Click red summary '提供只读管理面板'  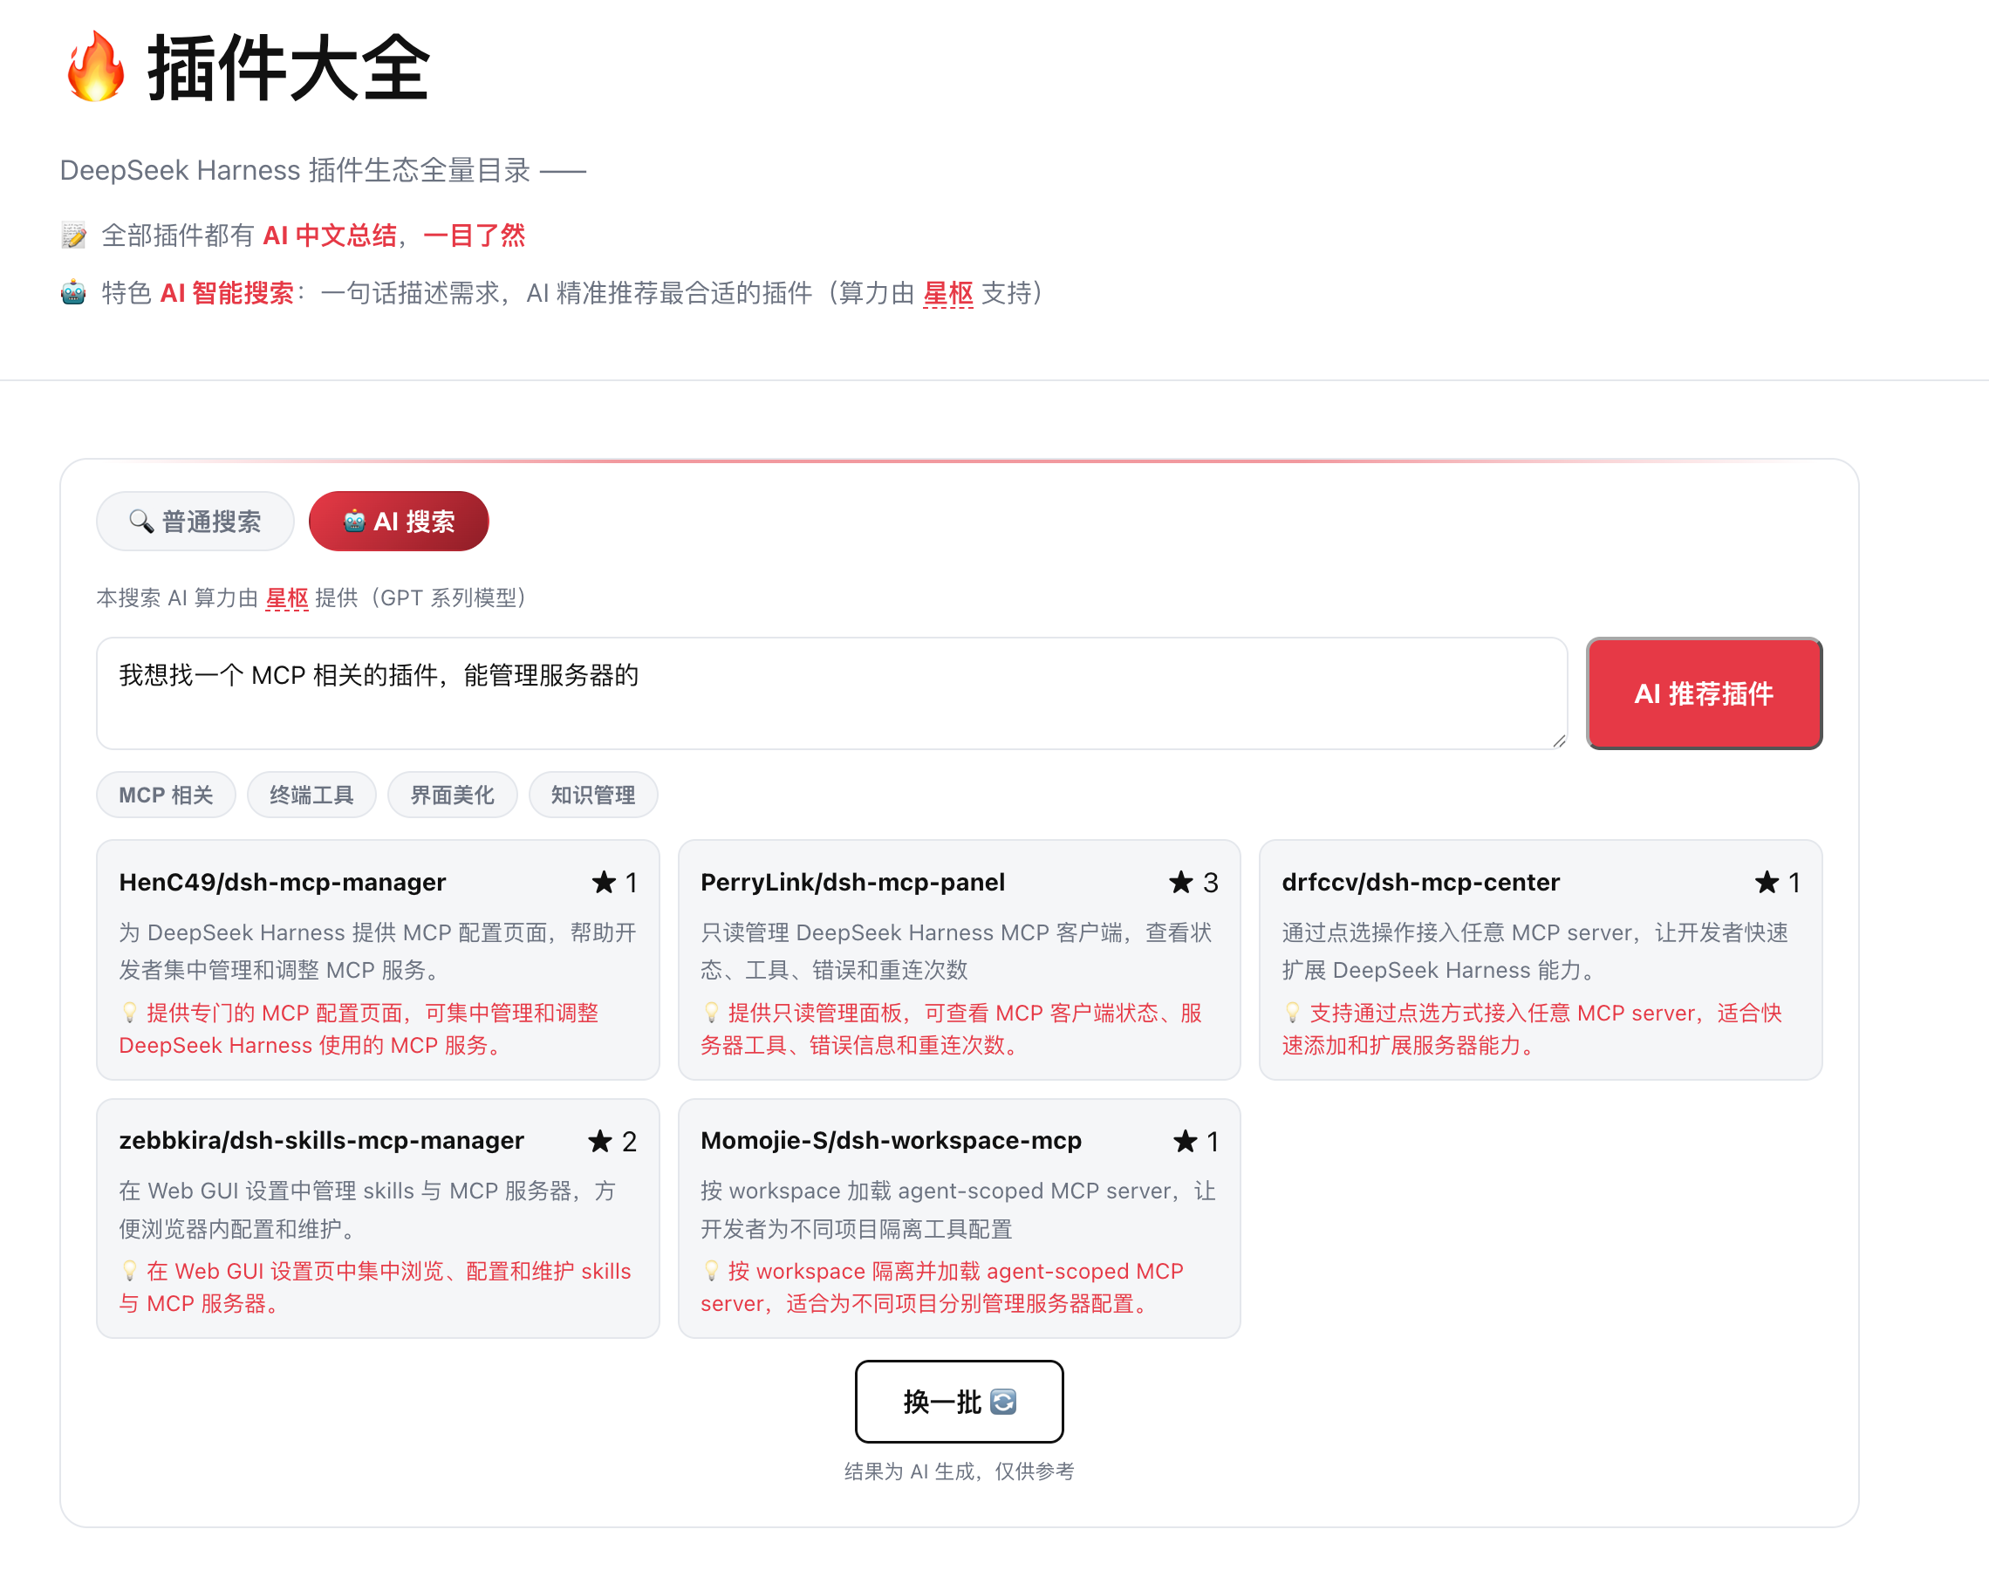point(815,1013)
